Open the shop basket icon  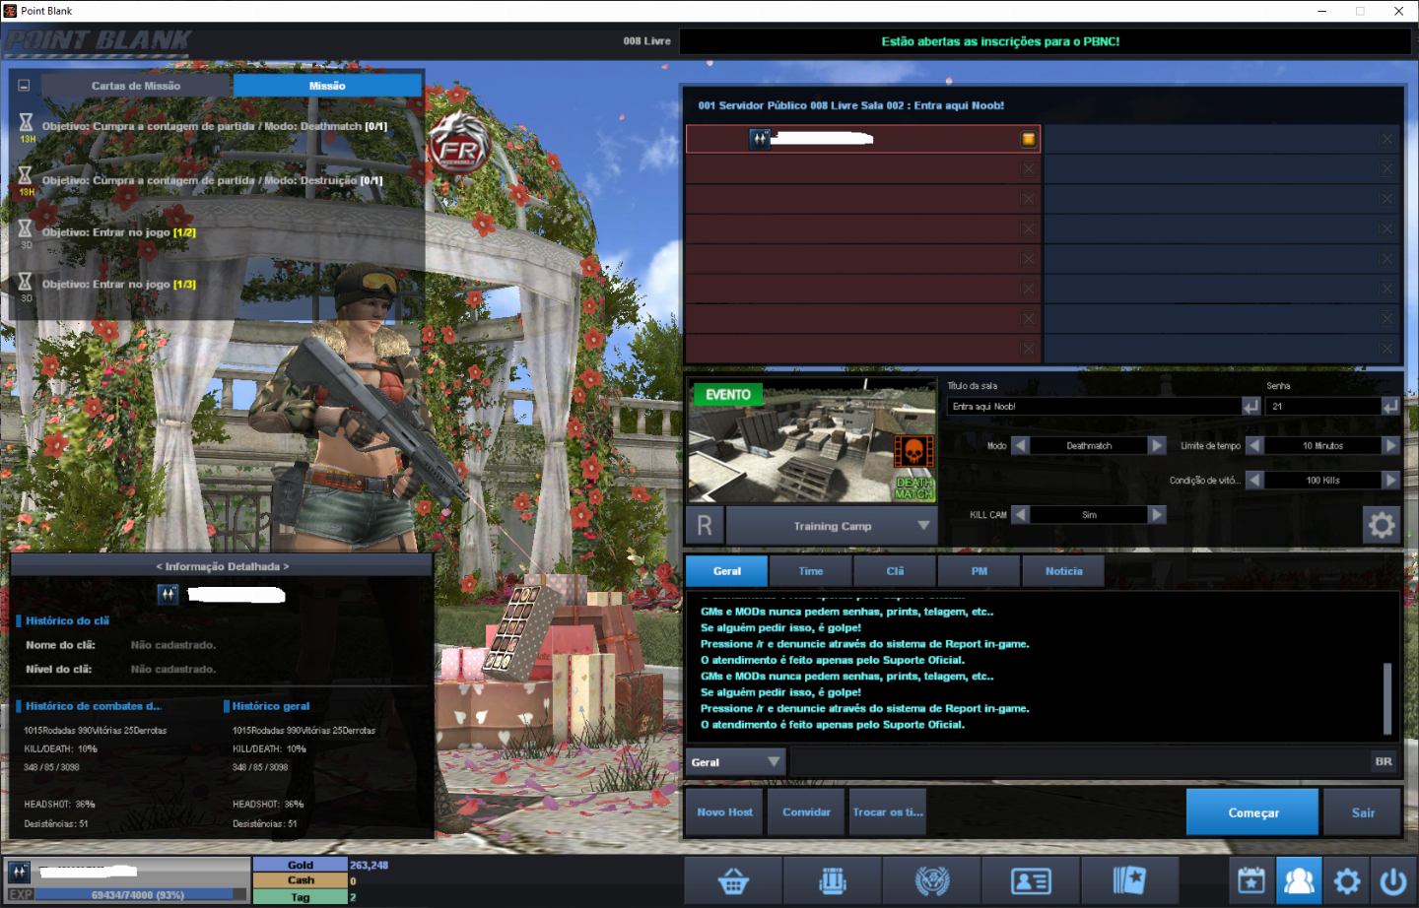click(733, 880)
